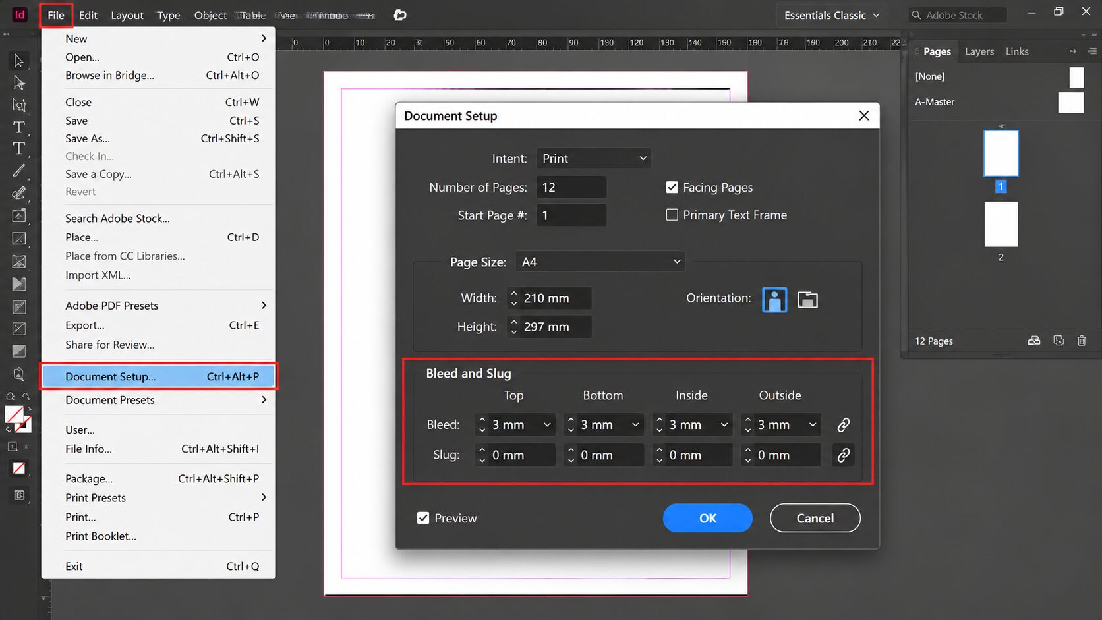Open the Edit menu
The image size is (1102, 620).
pyautogui.click(x=88, y=15)
